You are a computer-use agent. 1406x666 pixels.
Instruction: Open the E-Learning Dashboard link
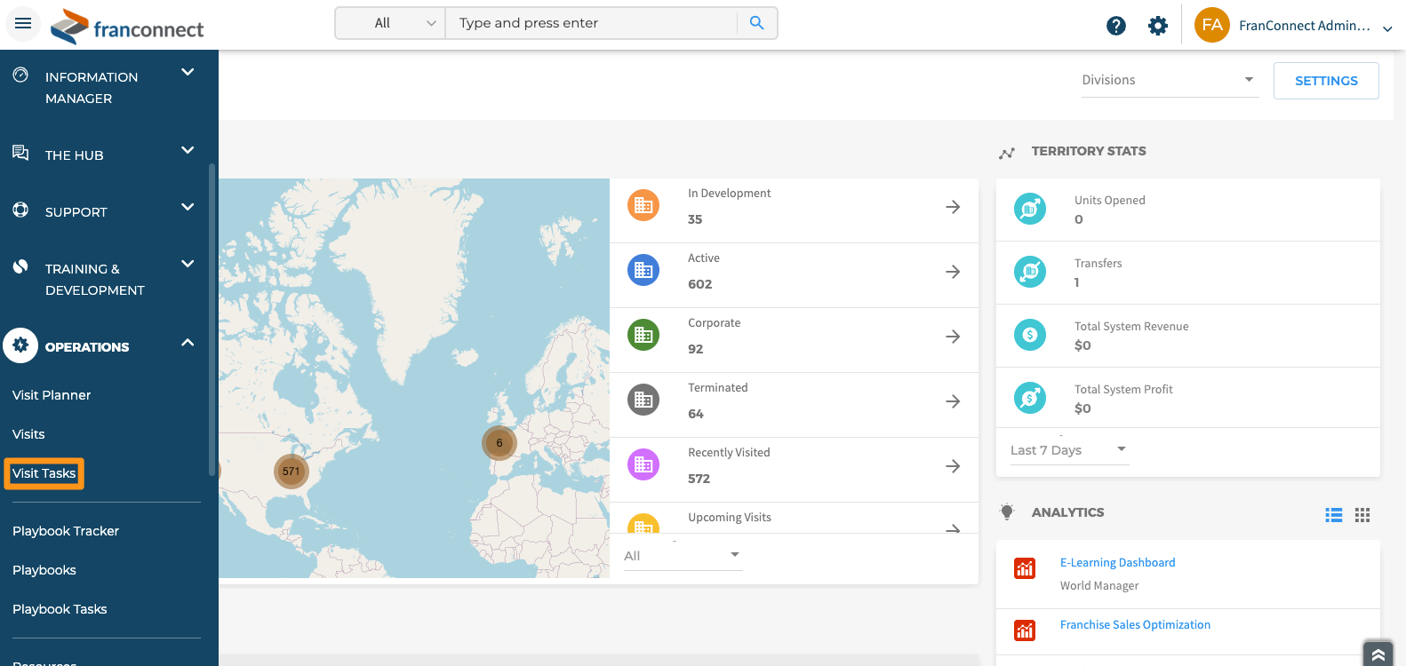click(x=1117, y=562)
